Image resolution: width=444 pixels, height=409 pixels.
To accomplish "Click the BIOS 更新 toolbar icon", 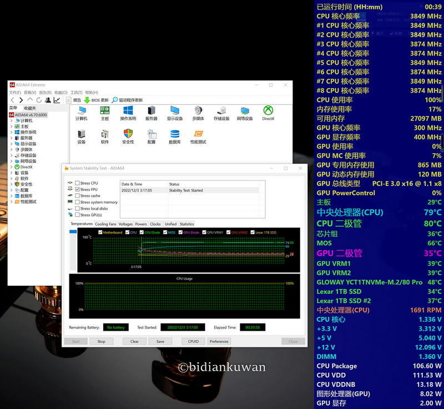I will coord(87,100).
